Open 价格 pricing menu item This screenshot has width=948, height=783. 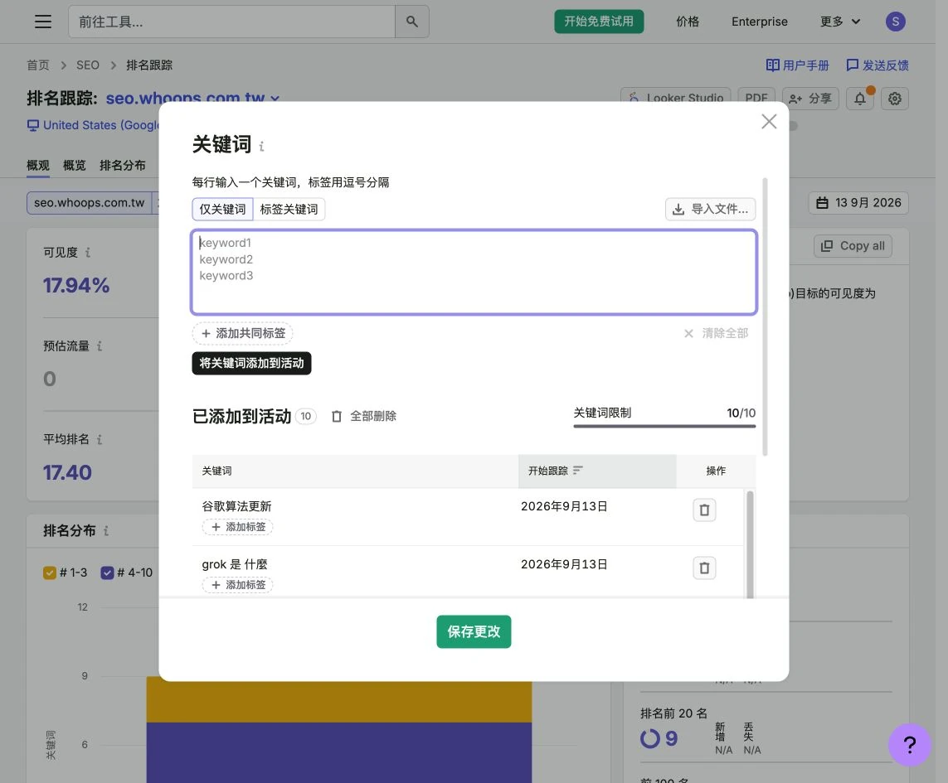pos(688,22)
